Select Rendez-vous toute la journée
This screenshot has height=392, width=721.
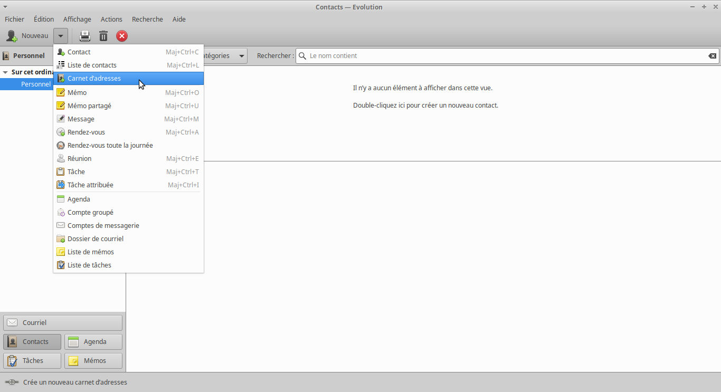(x=110, y=146)
